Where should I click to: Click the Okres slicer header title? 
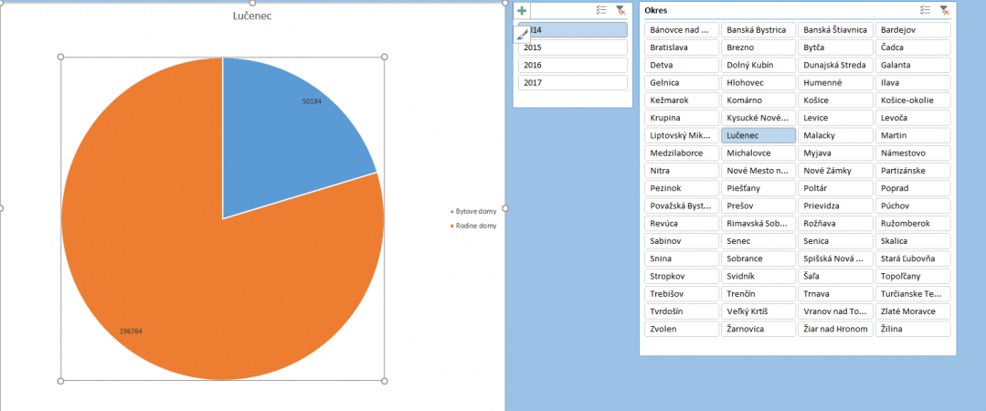click(x=656, y=10)
